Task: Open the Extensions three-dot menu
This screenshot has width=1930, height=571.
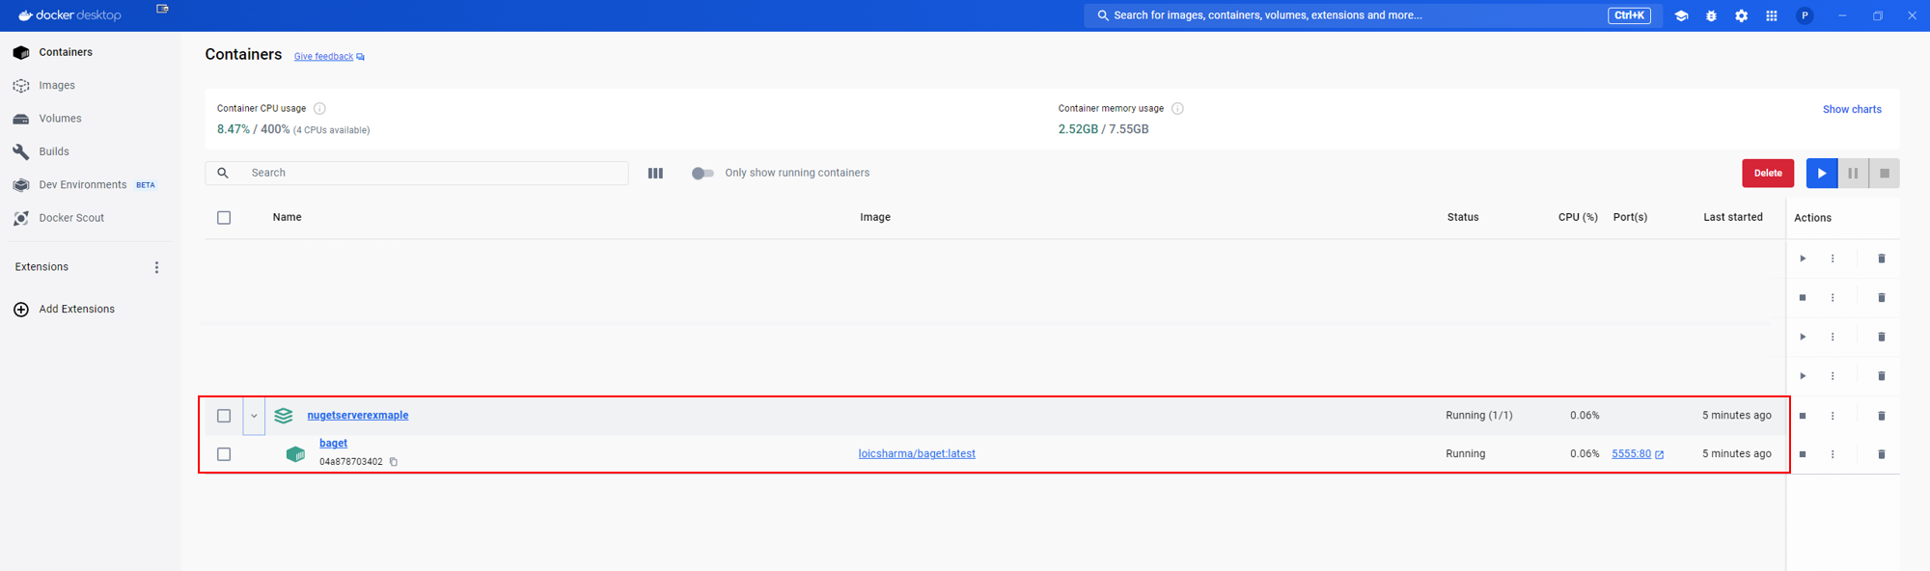Action: tap(156, 267)
